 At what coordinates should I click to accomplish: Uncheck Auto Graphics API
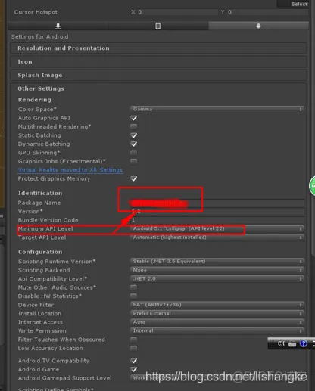pyautogui.click(x=134, y=118)
